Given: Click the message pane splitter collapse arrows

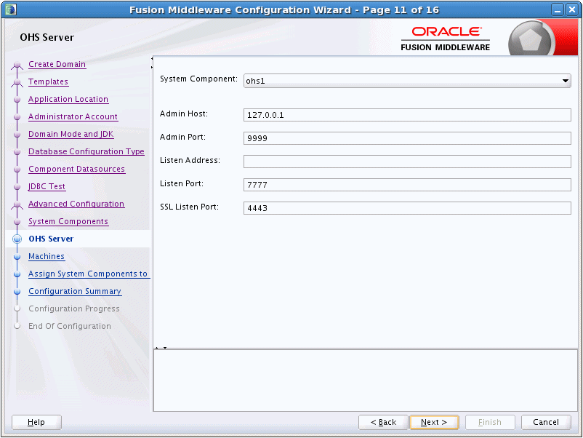Looking at the screenshot, I should 161,348.
